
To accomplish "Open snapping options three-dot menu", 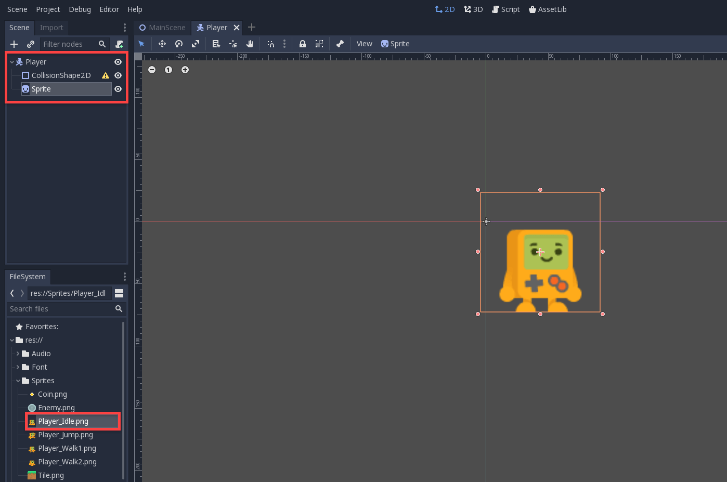I will pos(284,44).
